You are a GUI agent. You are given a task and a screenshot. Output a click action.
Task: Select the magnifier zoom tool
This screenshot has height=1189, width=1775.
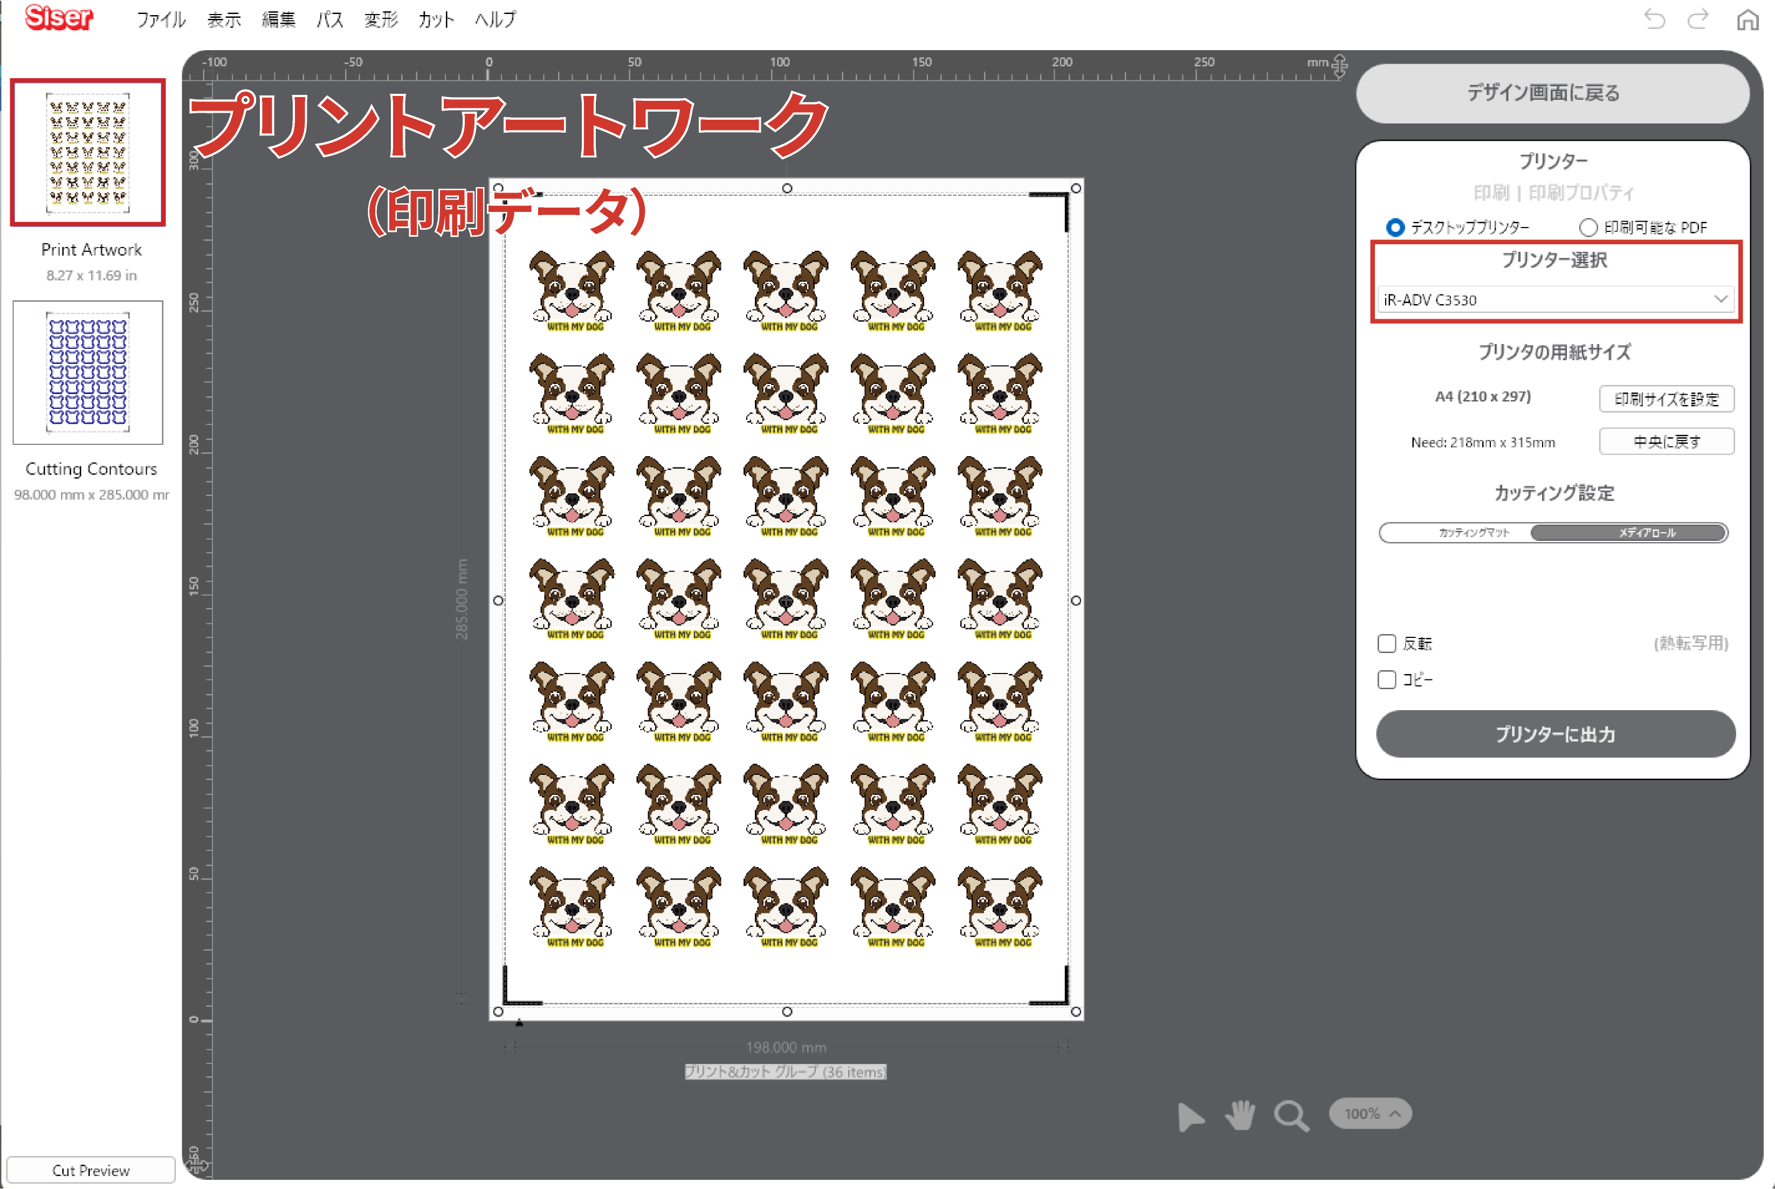pyautogui.click(x=1291, y=1116)
